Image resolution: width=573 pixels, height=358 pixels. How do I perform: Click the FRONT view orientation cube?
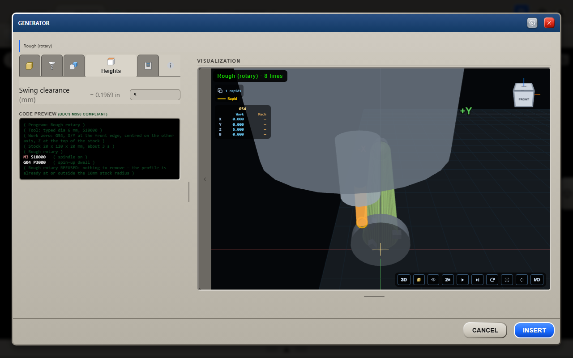pyautogui.click(x=524, y=95)
